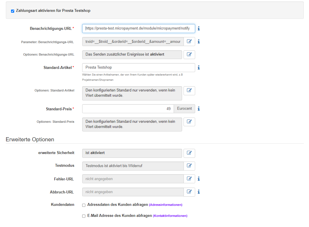Edit the Fehler-URL field
The height and width of the screenshot is (227, 309).
click(189, 179)
